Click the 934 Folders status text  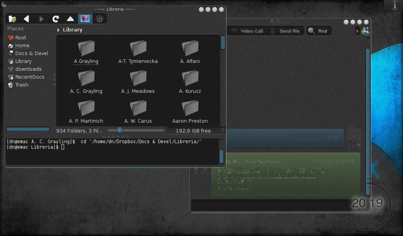click(79, 131)
